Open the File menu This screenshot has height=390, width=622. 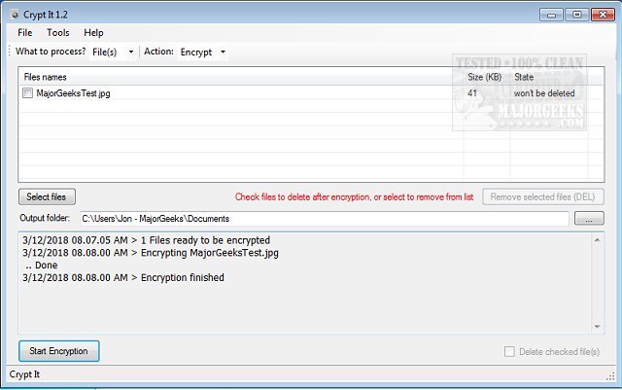click(x=25, y=32)
